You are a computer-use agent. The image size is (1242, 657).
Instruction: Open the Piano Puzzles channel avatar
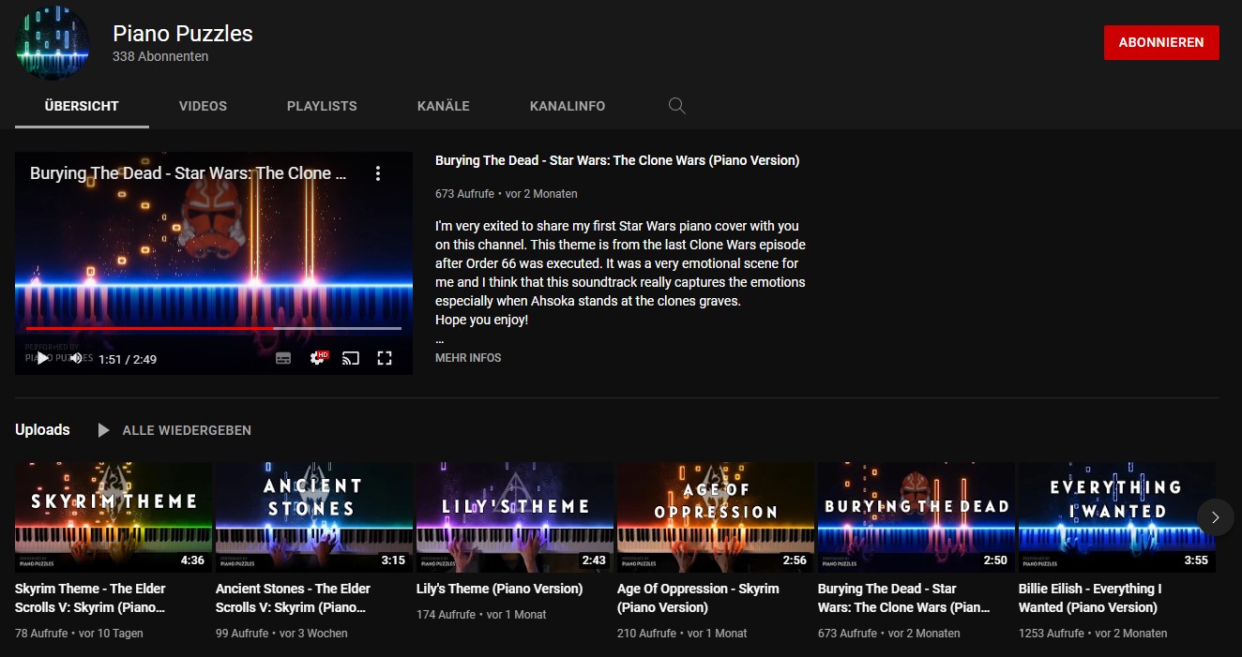pyautogui.click(x=53, y=43)
